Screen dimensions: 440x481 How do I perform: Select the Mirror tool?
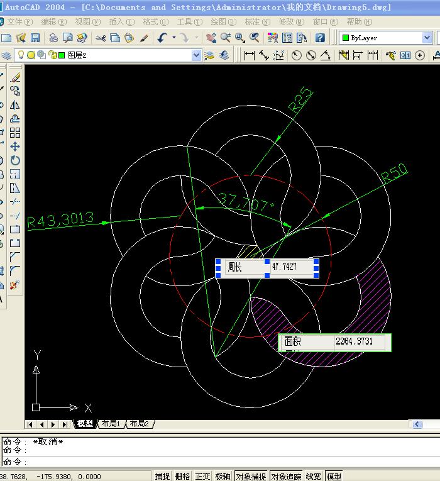click(14, 105)
